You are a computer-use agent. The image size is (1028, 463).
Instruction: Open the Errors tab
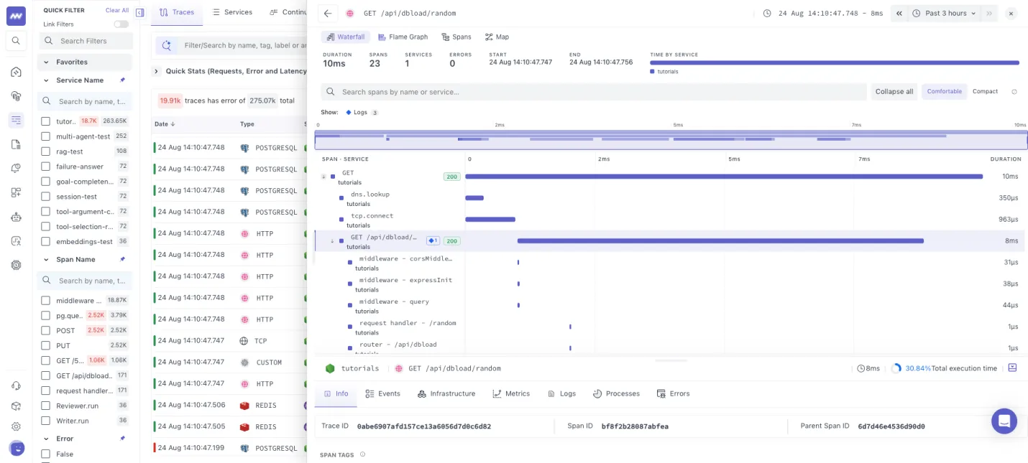[x=673, y=393]
